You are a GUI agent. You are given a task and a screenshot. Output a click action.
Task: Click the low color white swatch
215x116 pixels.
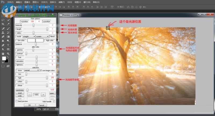click(x=31, y=40)
